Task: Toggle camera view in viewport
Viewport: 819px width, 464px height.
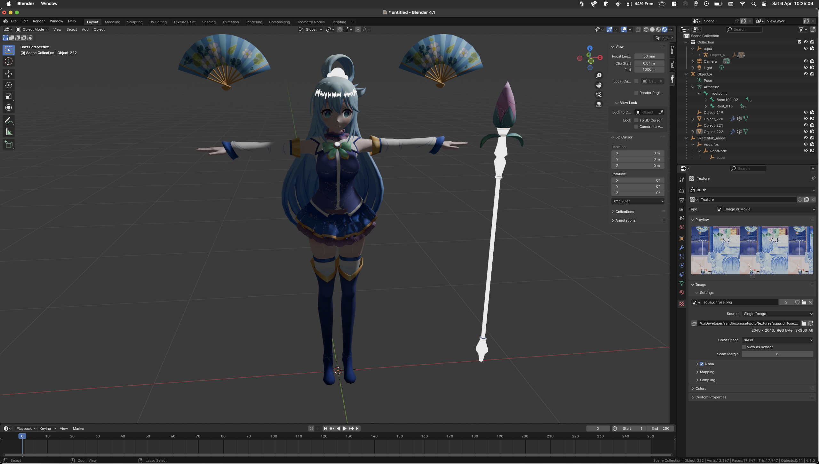Action: [x=599, y=95]
